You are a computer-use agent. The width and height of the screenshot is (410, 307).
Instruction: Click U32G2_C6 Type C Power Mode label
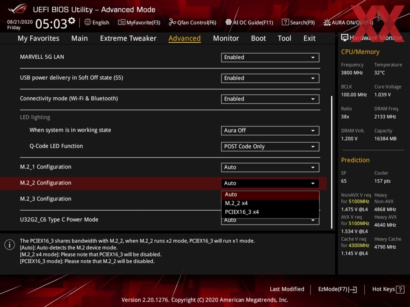(59, 220)
